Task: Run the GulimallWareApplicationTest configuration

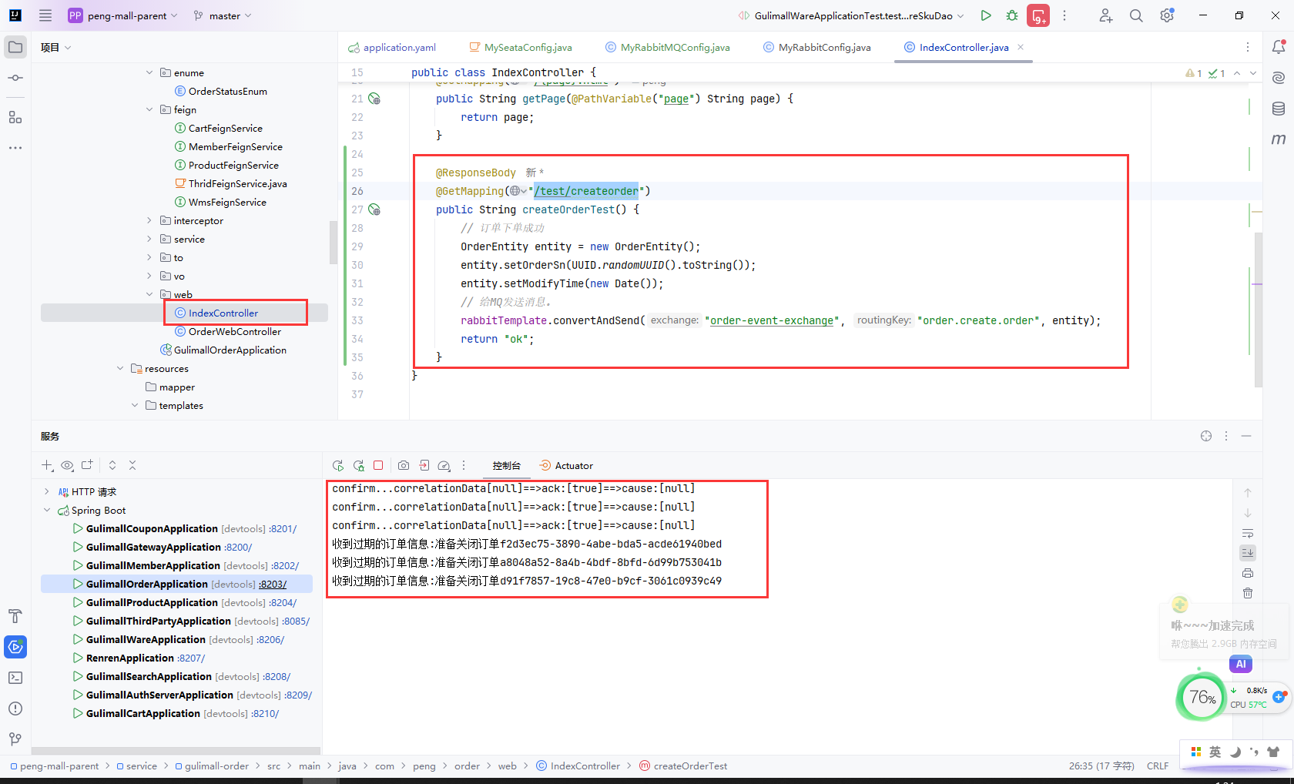Action: coord(986,15)
